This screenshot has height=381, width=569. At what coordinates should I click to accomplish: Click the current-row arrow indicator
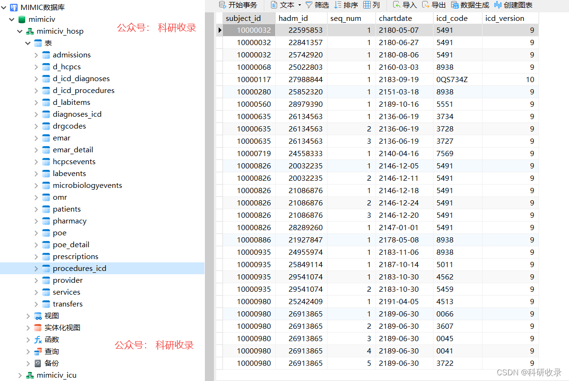pos(220,30)
